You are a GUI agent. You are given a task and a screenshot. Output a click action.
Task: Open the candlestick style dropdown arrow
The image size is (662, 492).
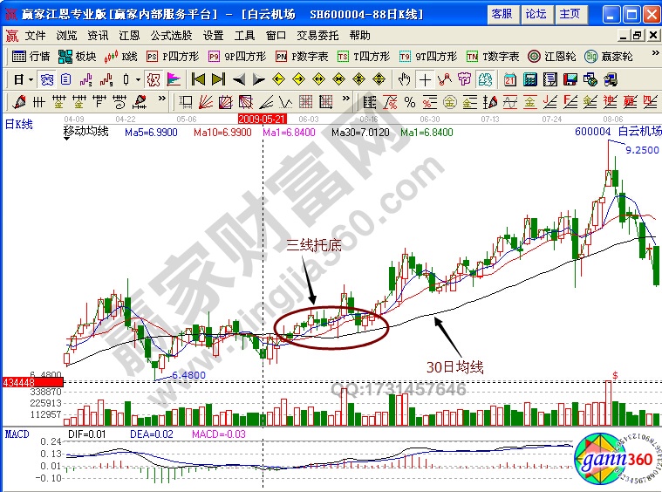click(138, 79)
